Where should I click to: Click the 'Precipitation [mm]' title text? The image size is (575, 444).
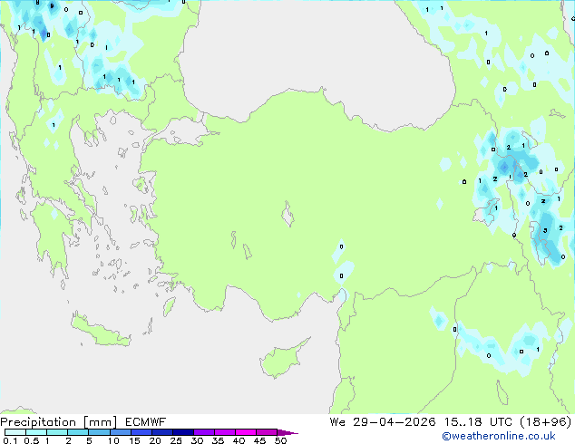pos(59,422)
